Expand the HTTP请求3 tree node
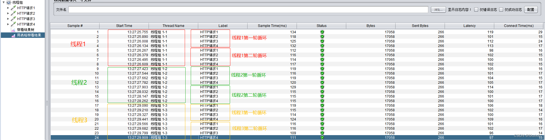545x140 pixels. click(x=8, y=19)
